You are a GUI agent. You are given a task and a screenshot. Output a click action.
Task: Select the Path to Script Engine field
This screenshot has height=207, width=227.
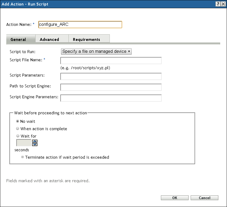tap(111, 87)
